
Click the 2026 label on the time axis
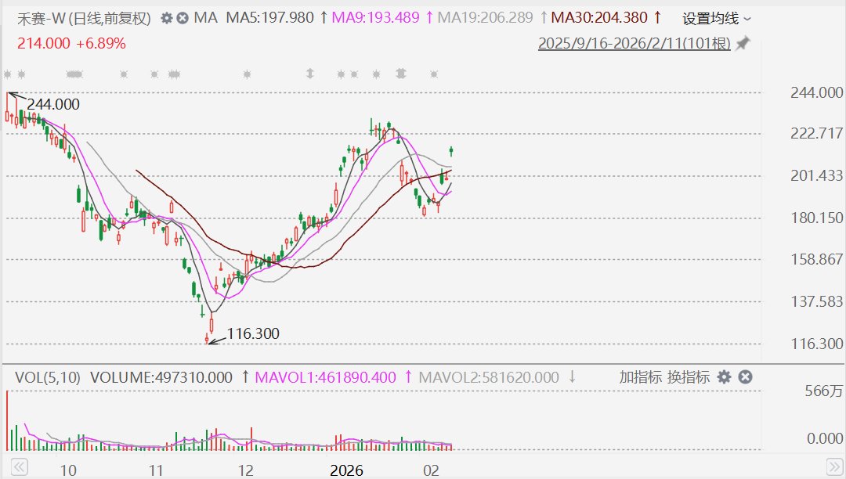click(346, 470)
